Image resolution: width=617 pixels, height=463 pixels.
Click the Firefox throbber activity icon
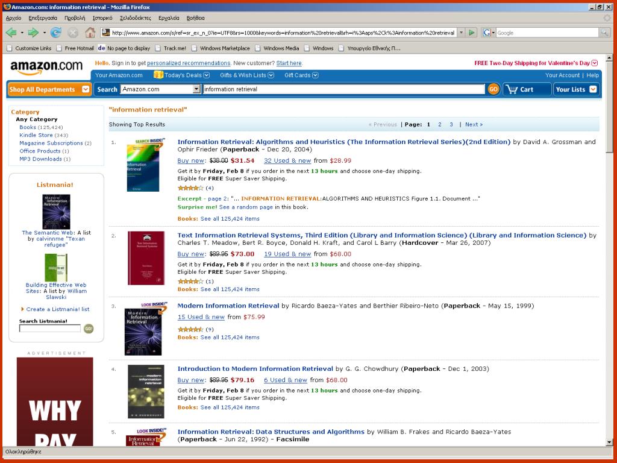[x=607, y=18]
